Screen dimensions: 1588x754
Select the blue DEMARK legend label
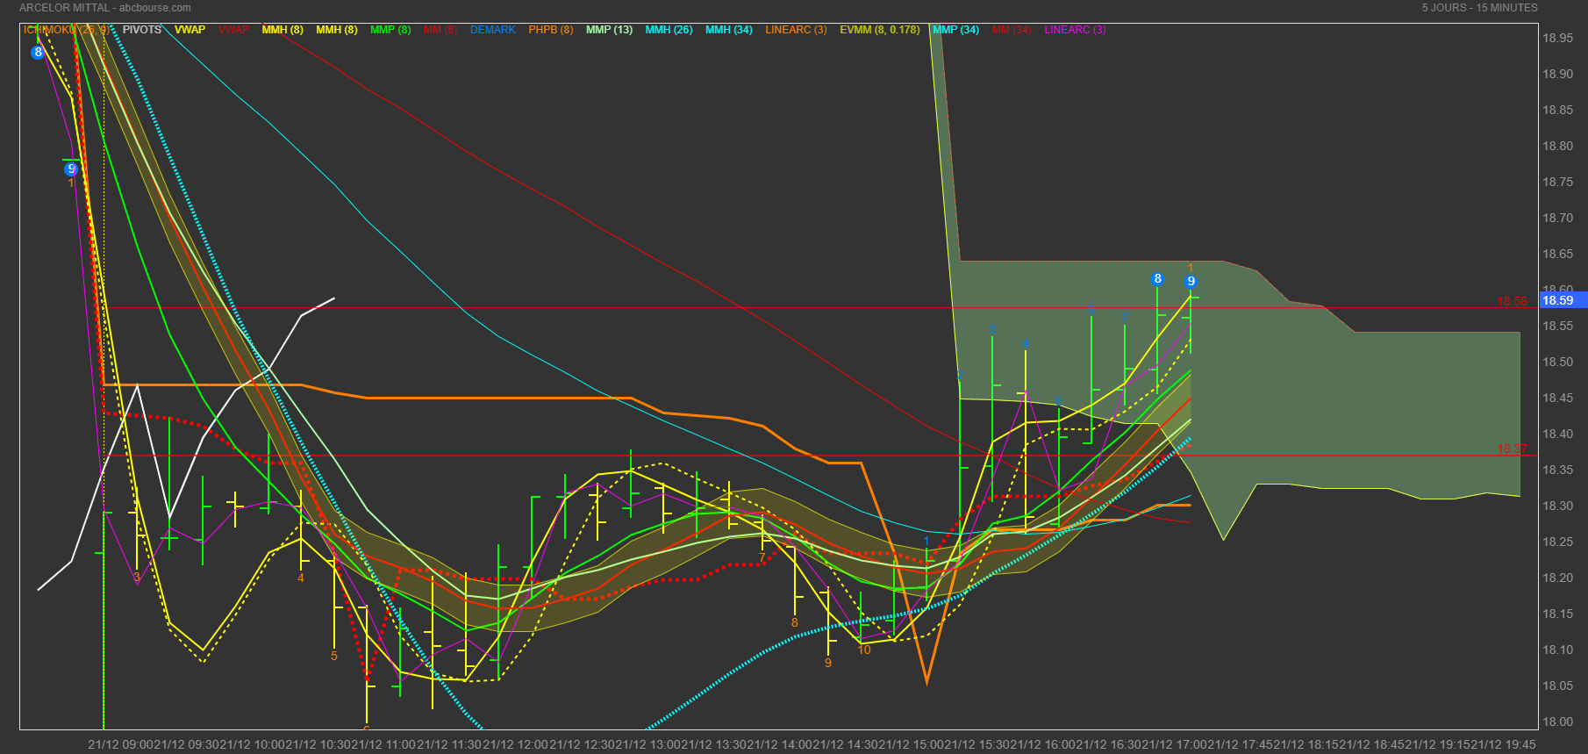point(492,30)
